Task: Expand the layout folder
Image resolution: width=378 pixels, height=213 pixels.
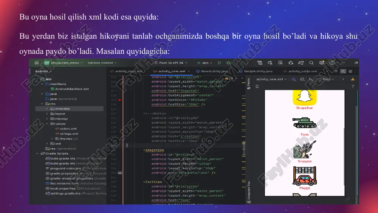Action: 47,114
